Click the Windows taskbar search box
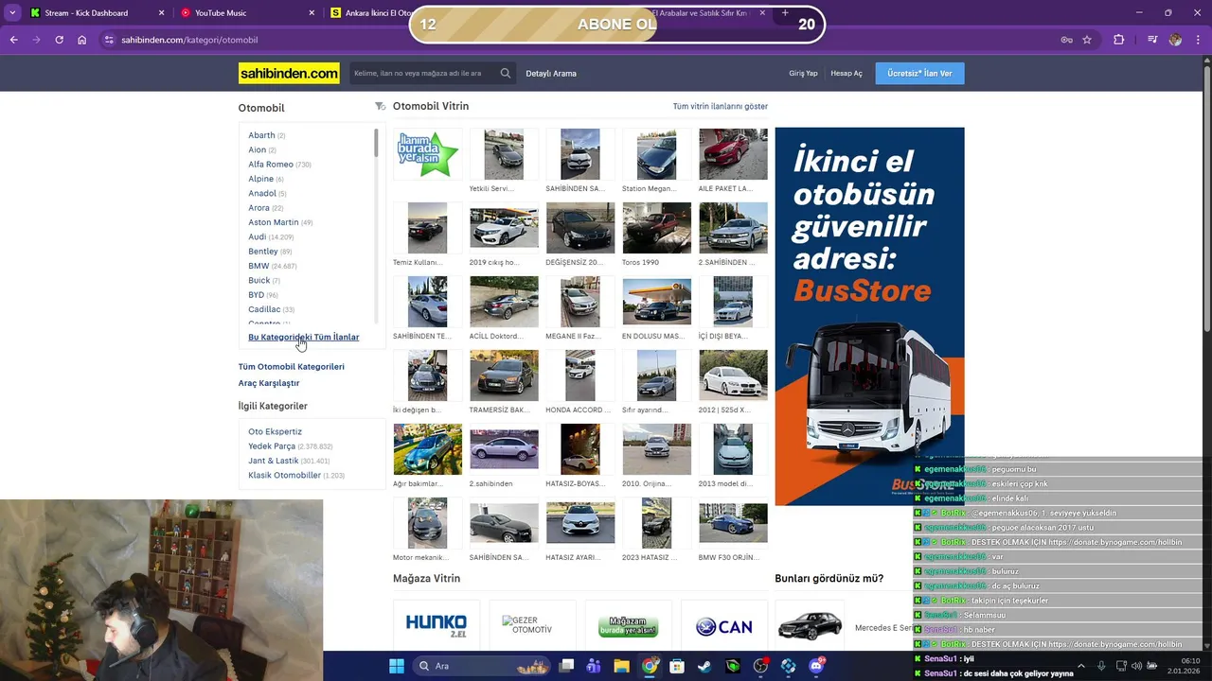This screenshot has width=1212, height=681. click(481, 666)
